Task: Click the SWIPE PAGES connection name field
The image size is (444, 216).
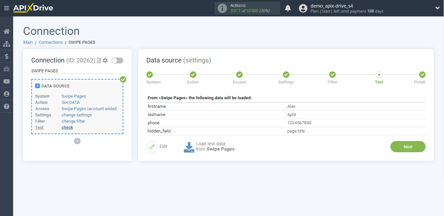Action: [77, 71]
